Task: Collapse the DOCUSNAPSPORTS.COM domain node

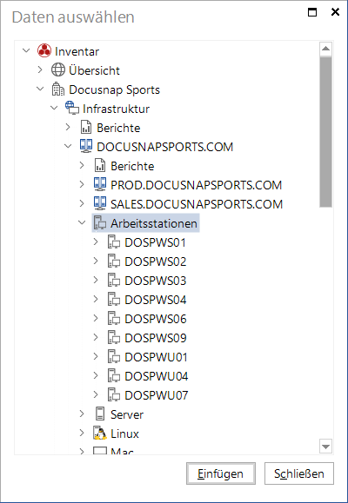Action: 68,146
